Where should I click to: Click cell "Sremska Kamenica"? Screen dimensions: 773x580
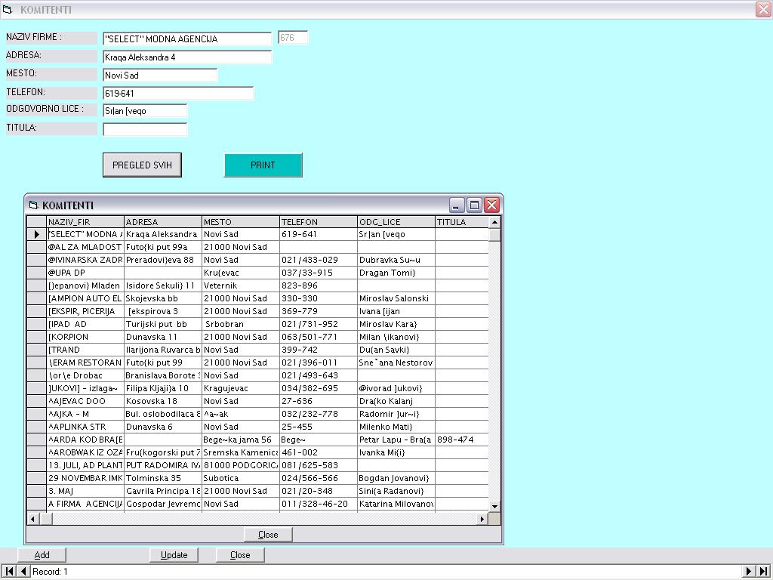click(x=241, y=452)
